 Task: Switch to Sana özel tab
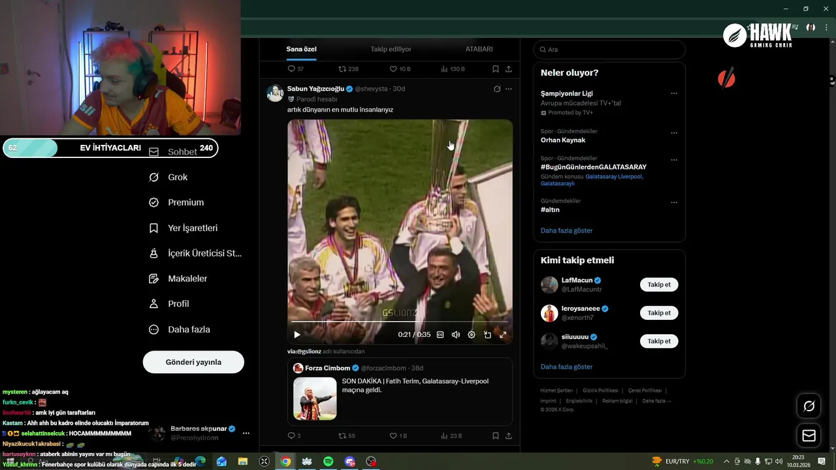(301, 49)
